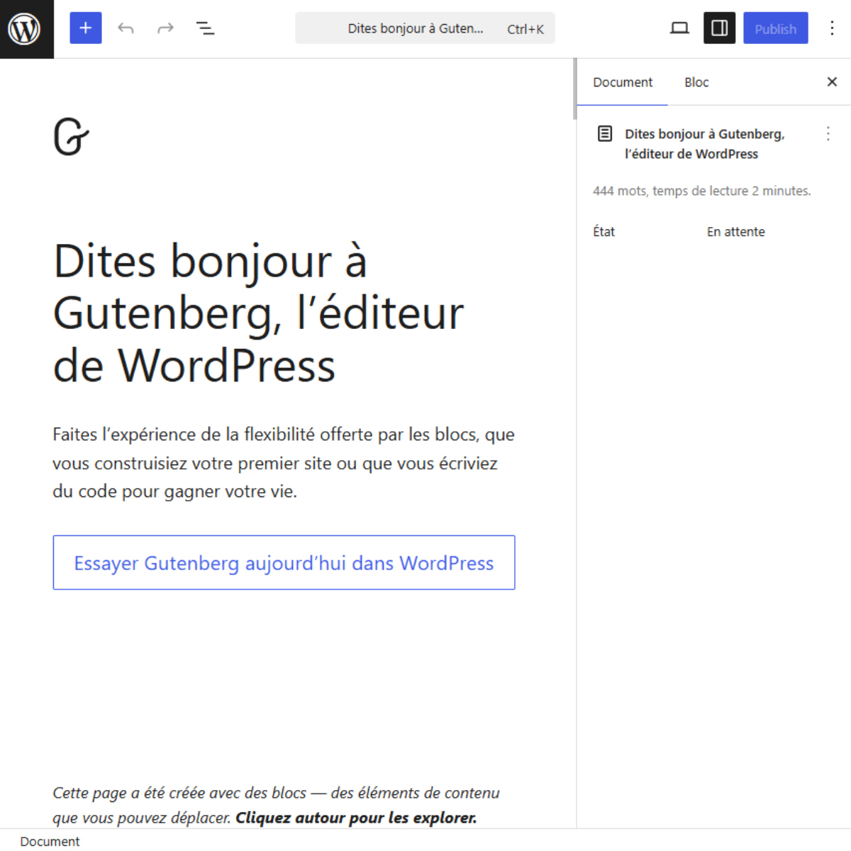Redo the last undone change
This screenshot has width=851, height=851.
pos(165,28)
